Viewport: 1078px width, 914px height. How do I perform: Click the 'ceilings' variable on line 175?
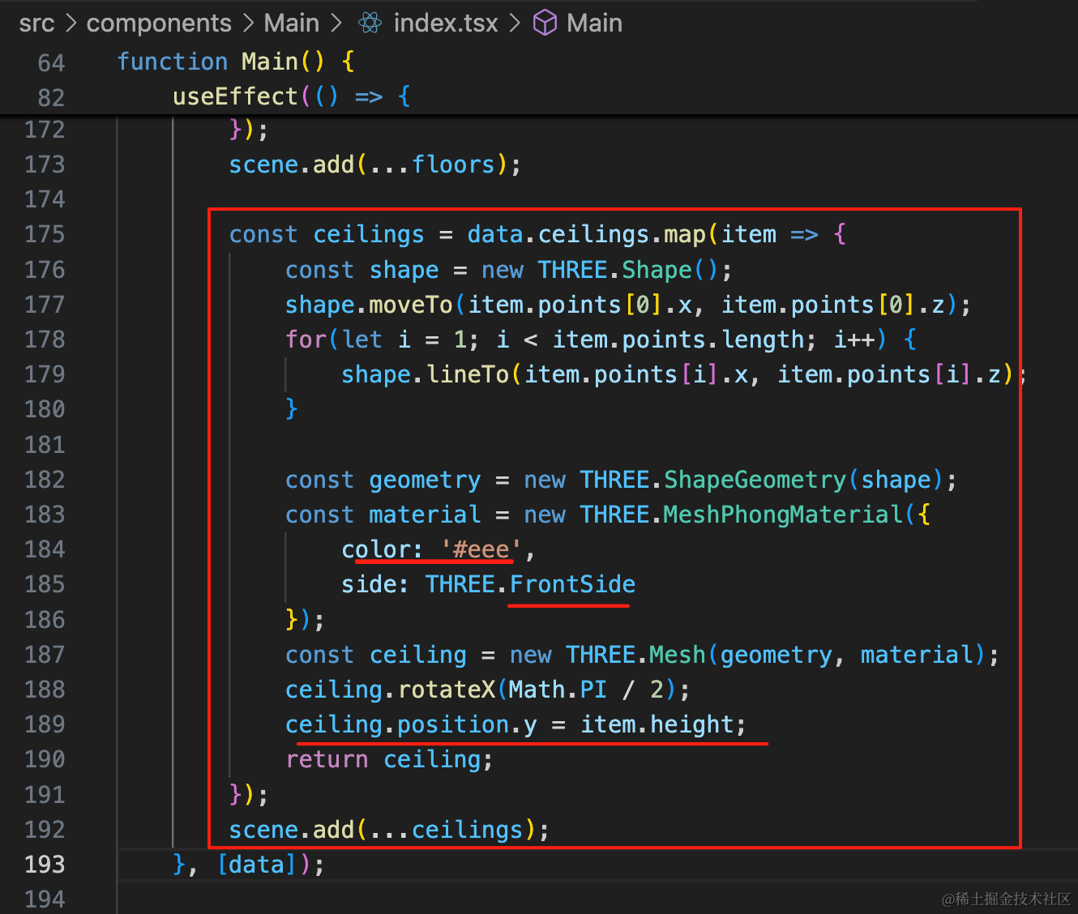(x=368, y=234)
